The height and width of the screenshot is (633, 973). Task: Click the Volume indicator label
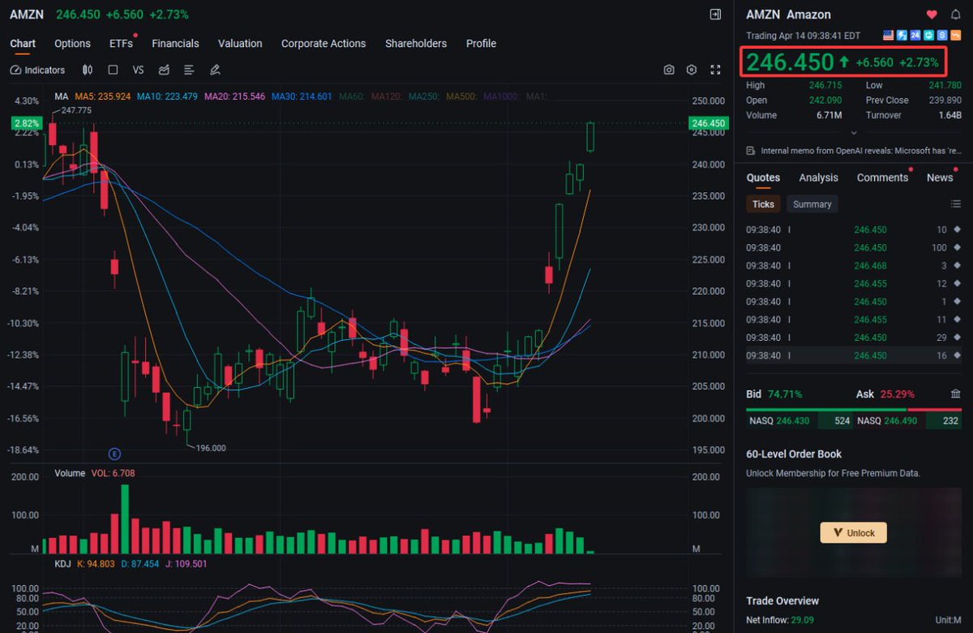tap(70, 473)
